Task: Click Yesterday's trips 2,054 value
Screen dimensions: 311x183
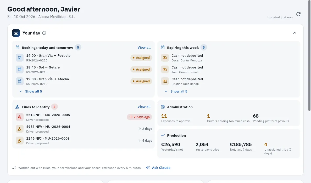Action: click(202, 144)
